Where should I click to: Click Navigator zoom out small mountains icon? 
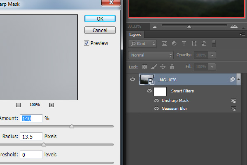(154, 27)
